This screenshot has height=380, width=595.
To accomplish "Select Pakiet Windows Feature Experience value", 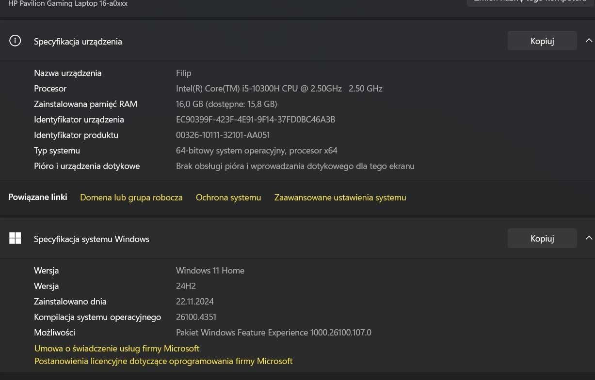I will [273, 333].
